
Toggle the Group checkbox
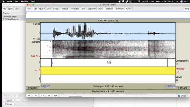coord(179,96)
